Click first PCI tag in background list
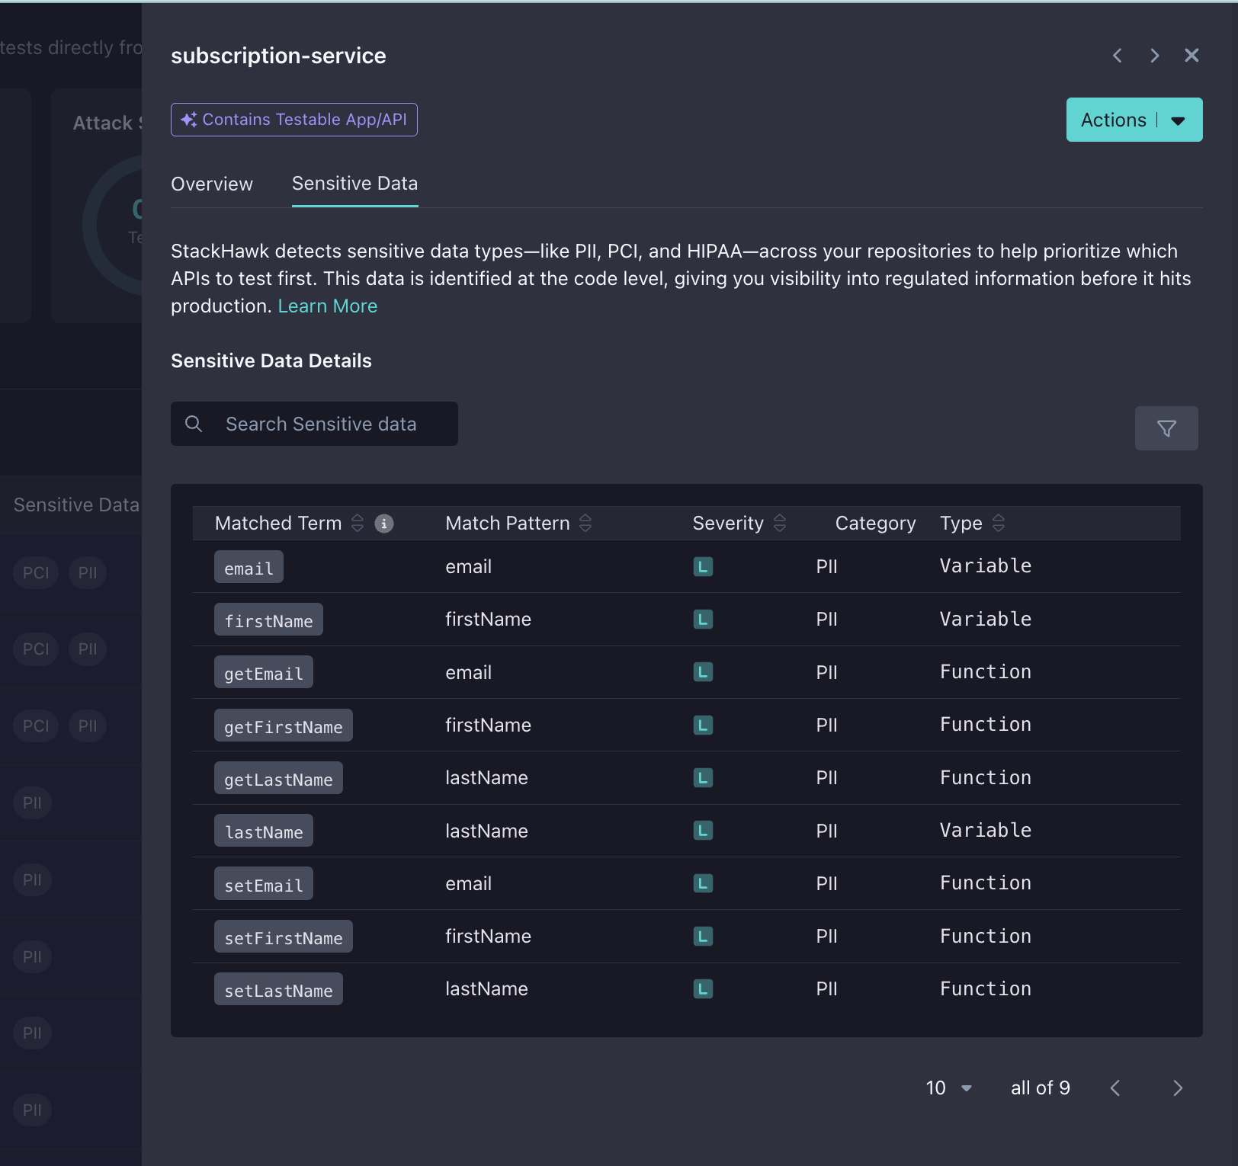This screenshot has width=1238, height=1166. [x=36, y=573]
